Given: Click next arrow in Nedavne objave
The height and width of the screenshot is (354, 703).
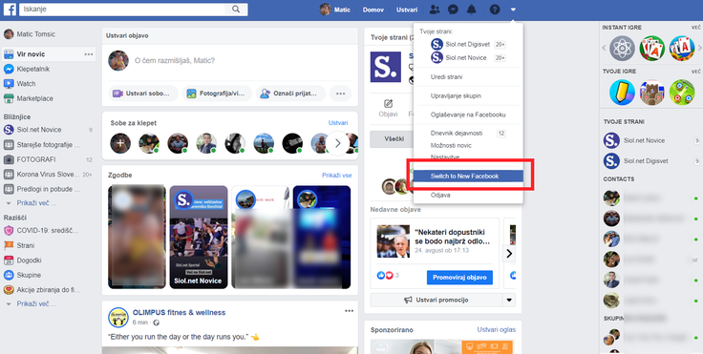Looking at the screenshot, I should pos(509,254).
